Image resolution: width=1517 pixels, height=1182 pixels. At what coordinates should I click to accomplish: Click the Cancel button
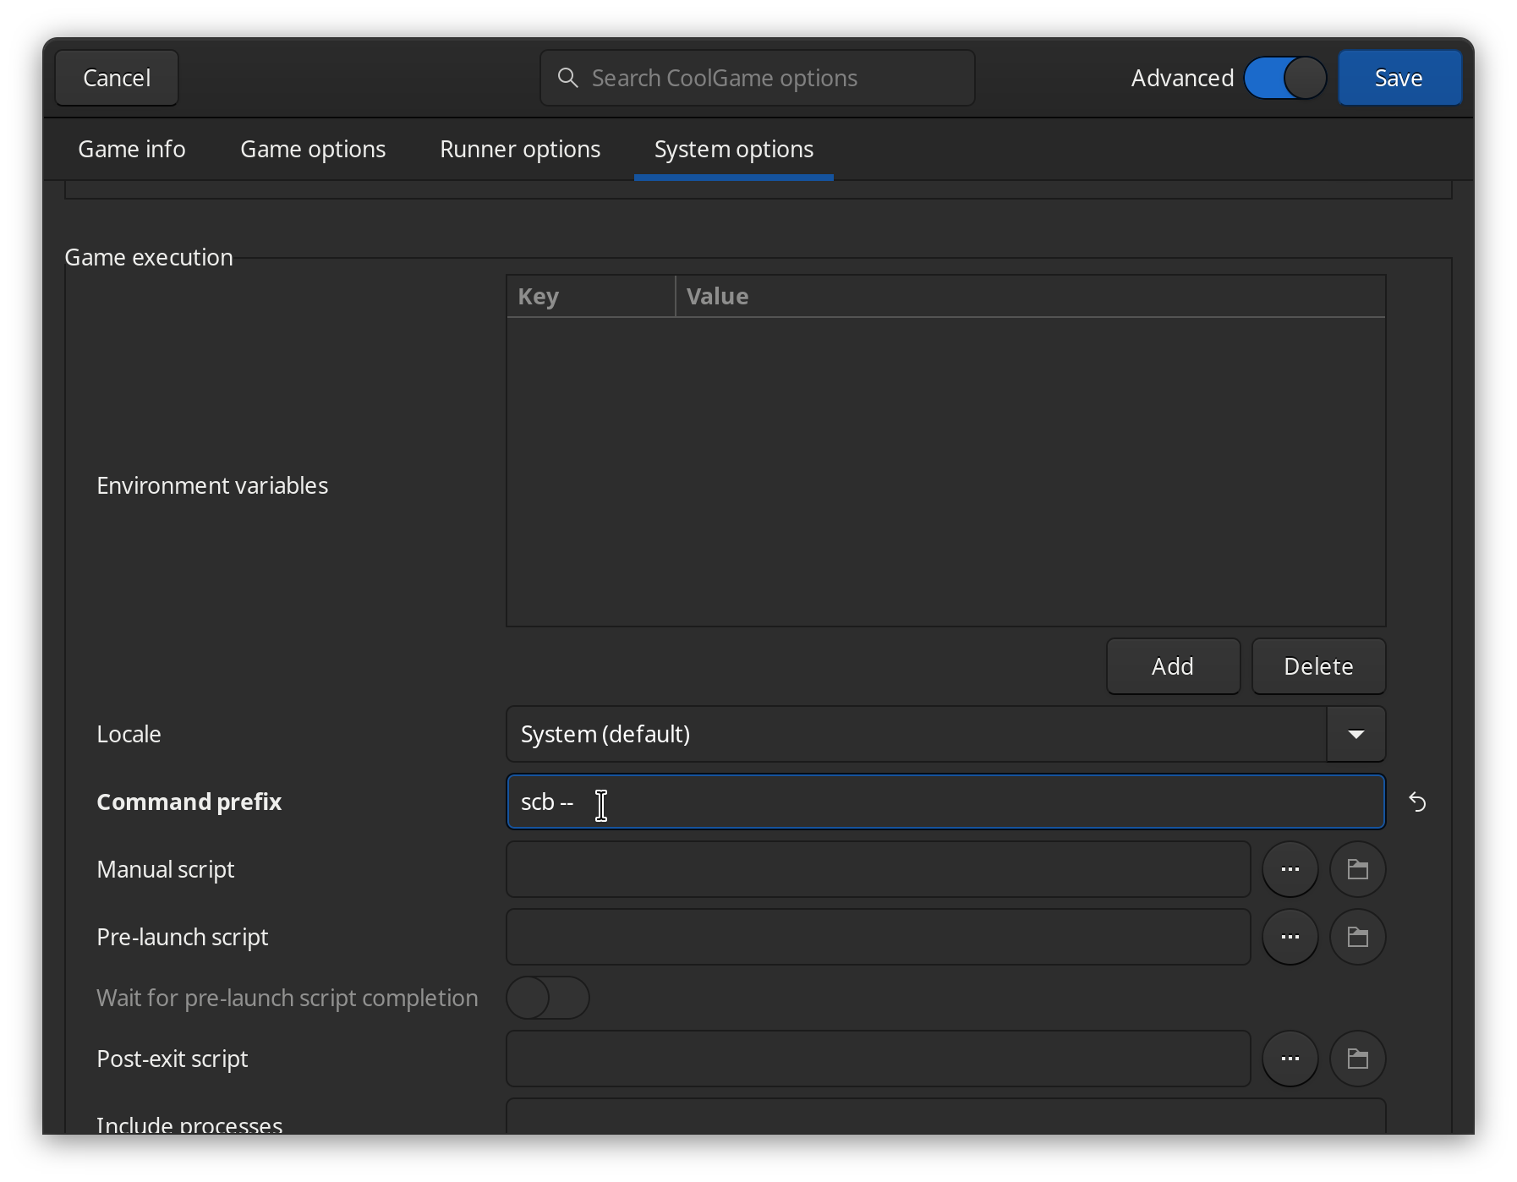pos(117,78)
